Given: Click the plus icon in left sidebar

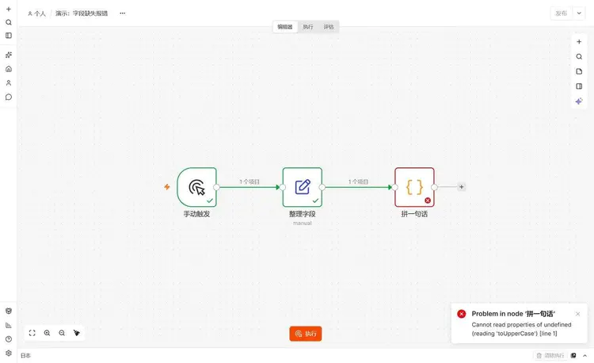Looking at the screenshot, I should tap(9, 9).
